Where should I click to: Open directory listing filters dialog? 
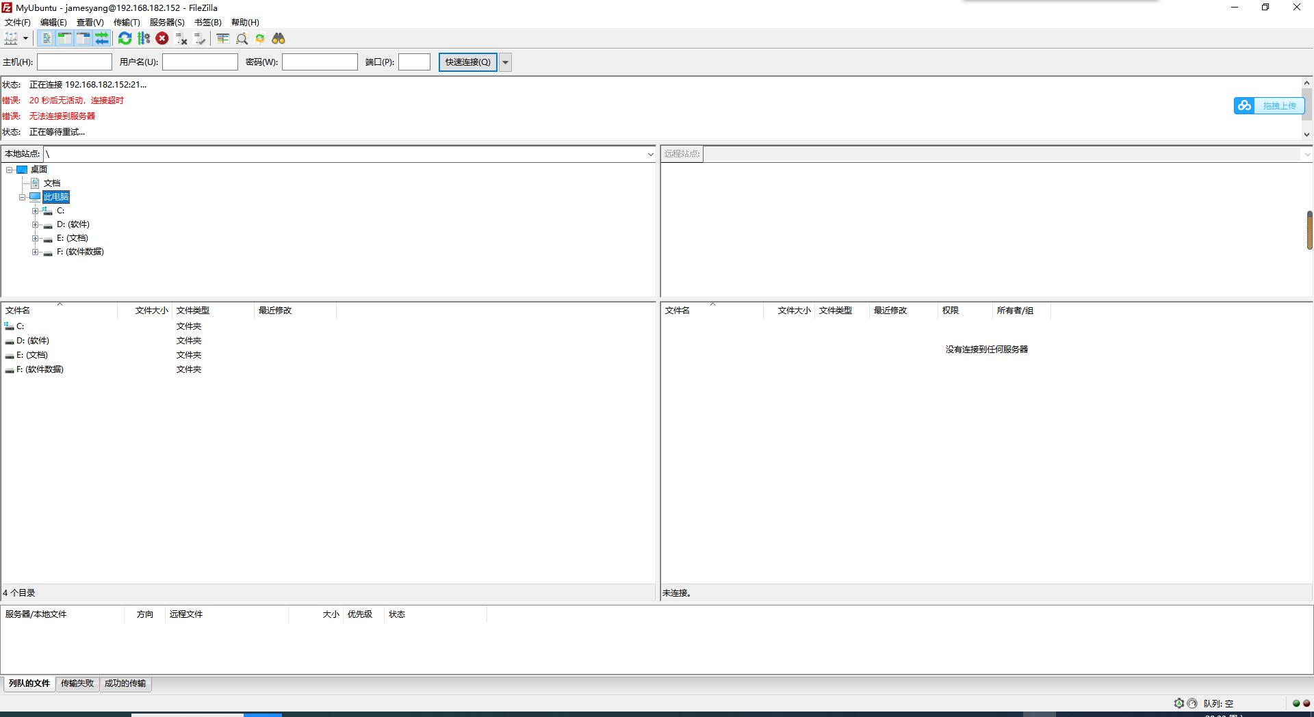pyautogui.click(x=222, y=38)
